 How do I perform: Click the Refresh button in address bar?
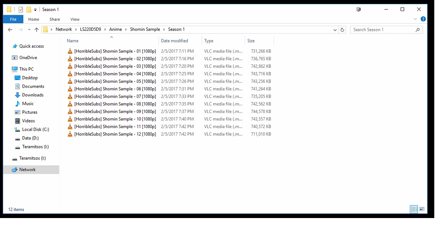[342, 30]
